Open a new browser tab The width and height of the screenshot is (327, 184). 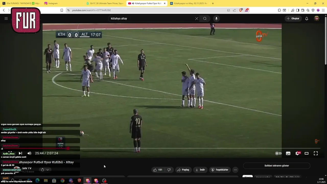click(x=213, y=3)
